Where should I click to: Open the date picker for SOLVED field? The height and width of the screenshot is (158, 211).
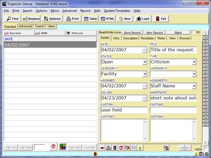point(144,98)
